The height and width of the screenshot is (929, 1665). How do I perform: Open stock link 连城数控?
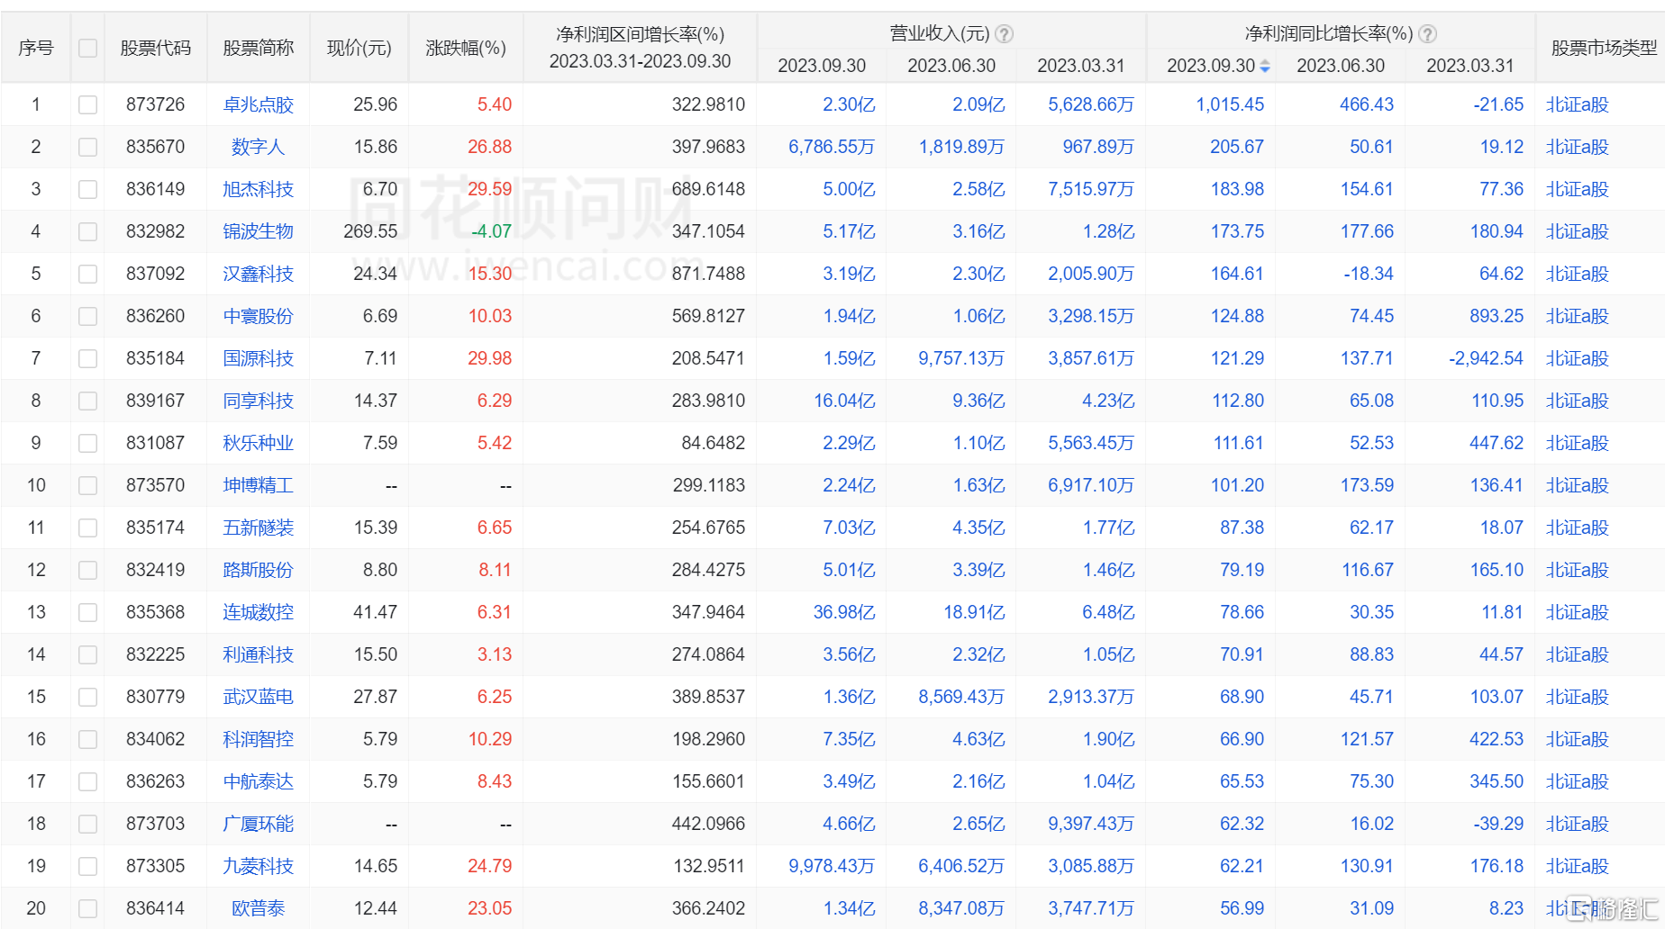click(x=259, y=613)
